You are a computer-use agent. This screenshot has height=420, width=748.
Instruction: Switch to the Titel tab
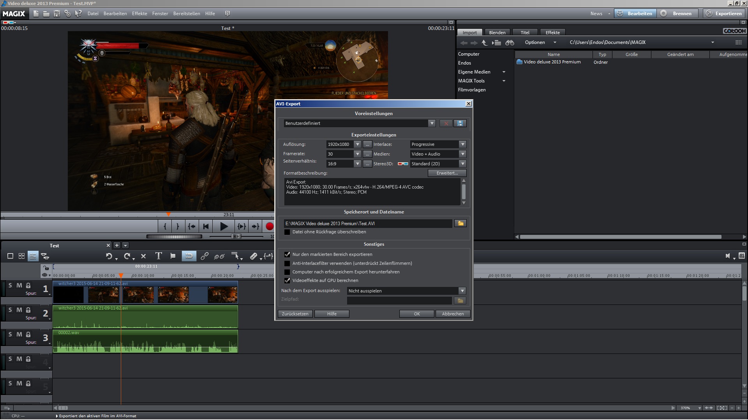525,33
